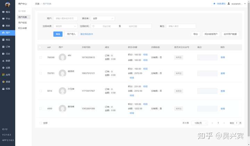250x146 pixels.
Task: Tick the select-all checkbox in table header
Action: click(x=40, y=47)
